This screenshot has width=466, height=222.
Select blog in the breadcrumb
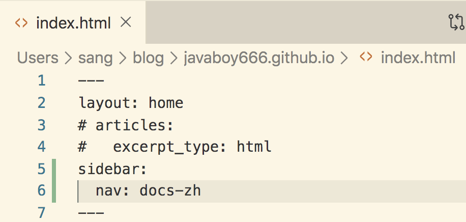148,59
